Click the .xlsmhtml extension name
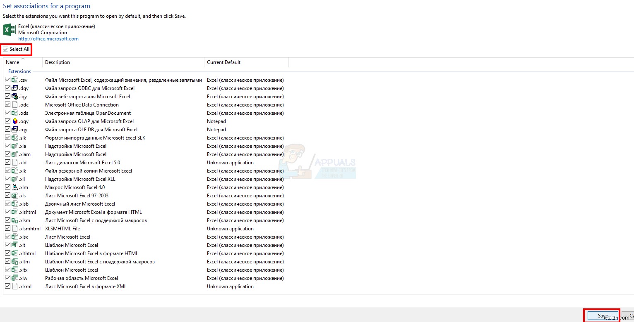 pos(30,229)
